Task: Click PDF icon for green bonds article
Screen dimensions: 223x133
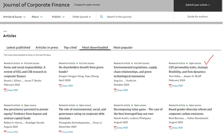Action: (x=60, y=86)
